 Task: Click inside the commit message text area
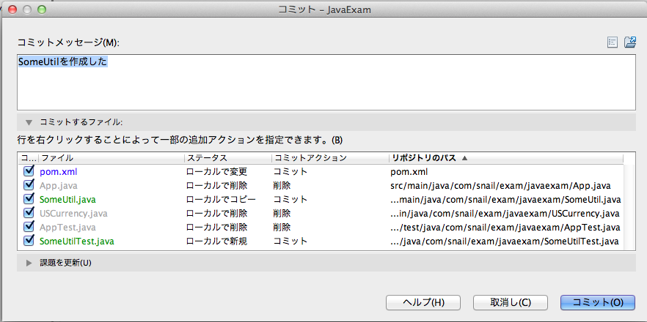click(326, 84)
